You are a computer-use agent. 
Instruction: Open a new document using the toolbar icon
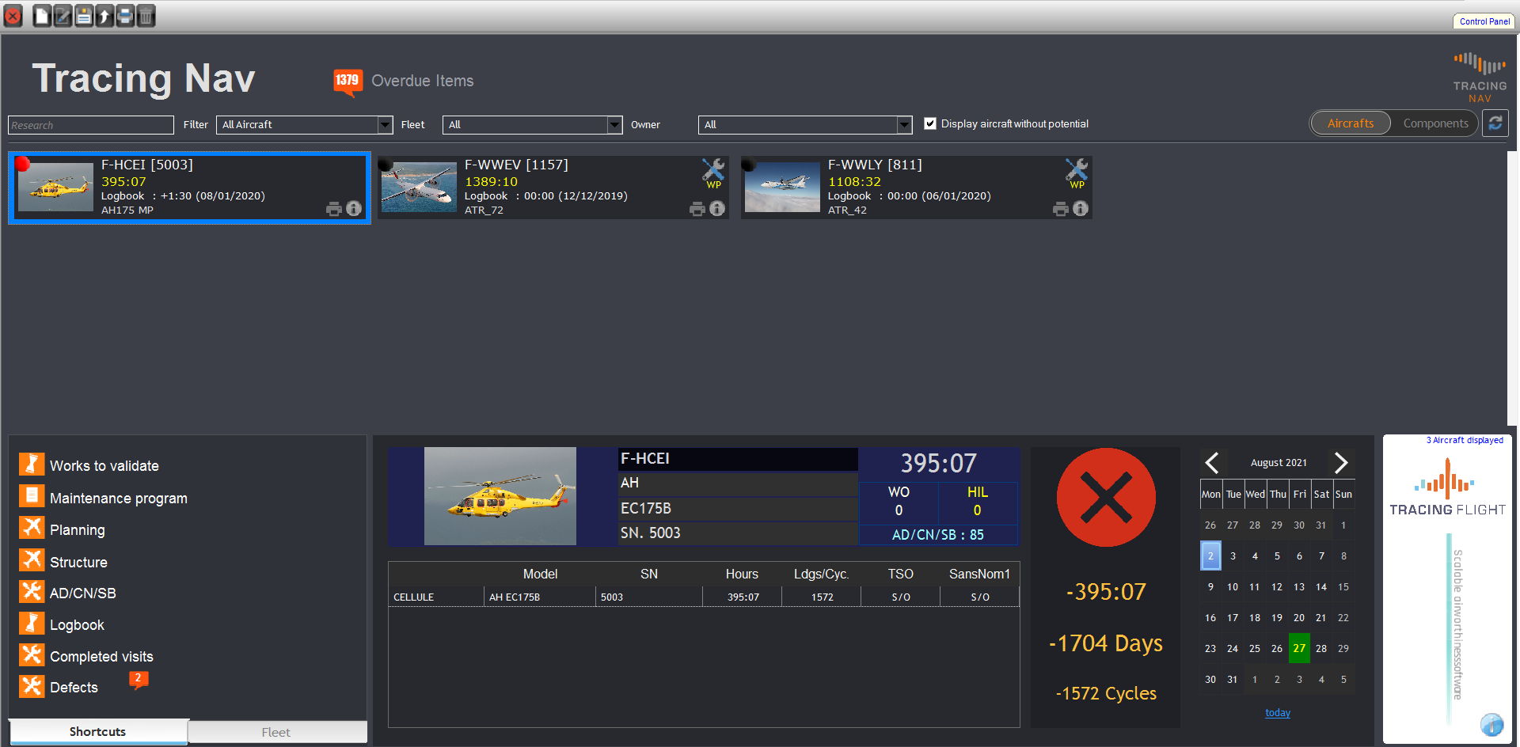(x=42, y=15)
